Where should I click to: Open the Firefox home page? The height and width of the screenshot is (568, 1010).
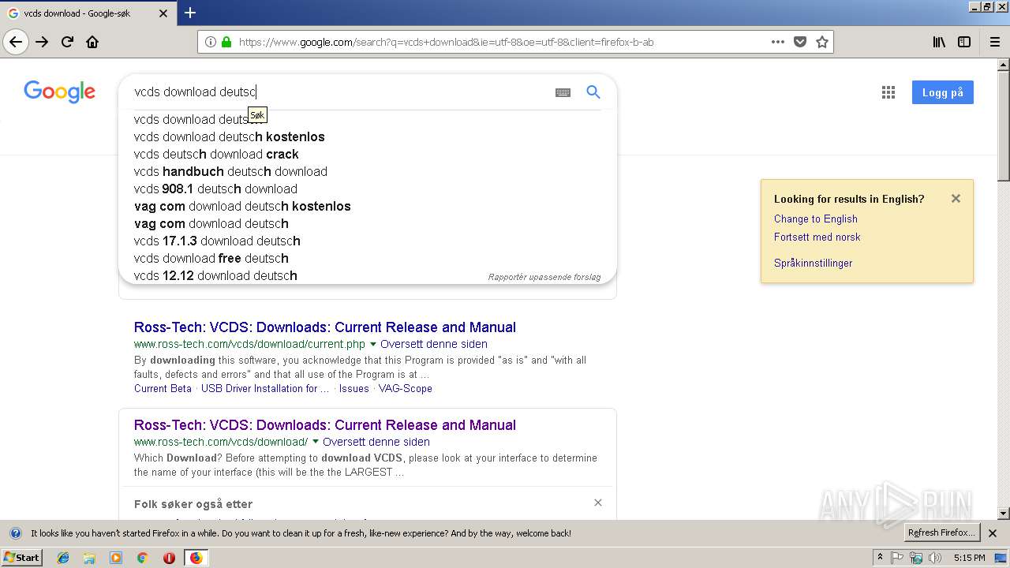click(x=92, y=42)
